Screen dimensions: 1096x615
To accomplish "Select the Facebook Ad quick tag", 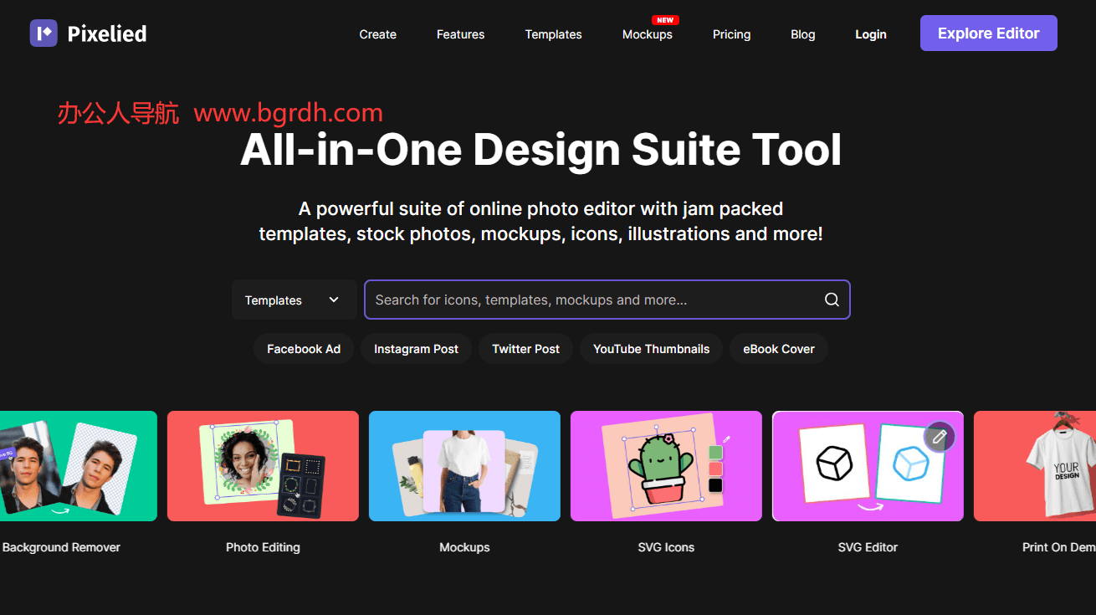I will click(x=304, y=349).
